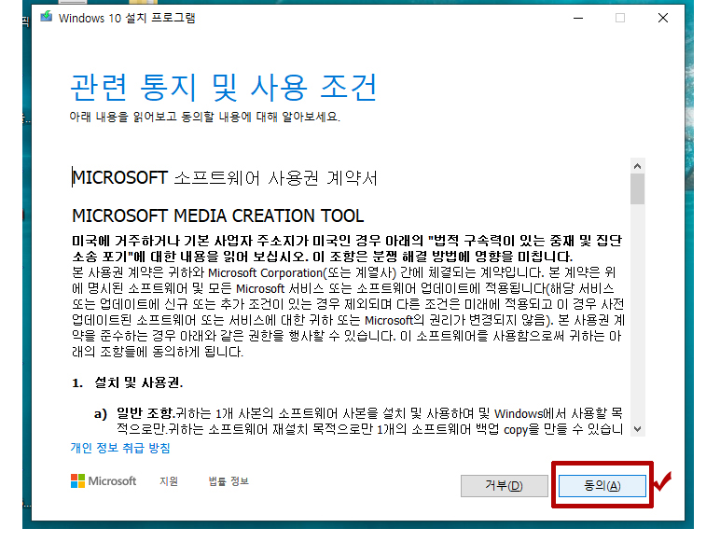
Task: Open the 법률 정보 legal link
Action: pos(228,481)
